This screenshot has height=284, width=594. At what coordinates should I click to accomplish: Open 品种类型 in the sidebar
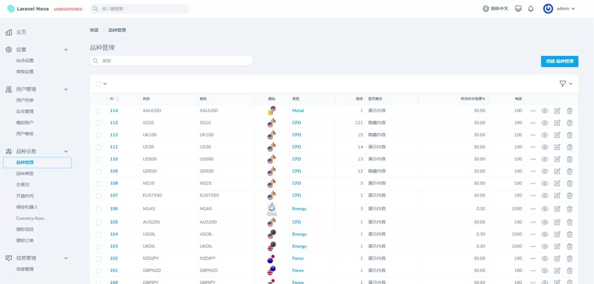coord(25,173)
